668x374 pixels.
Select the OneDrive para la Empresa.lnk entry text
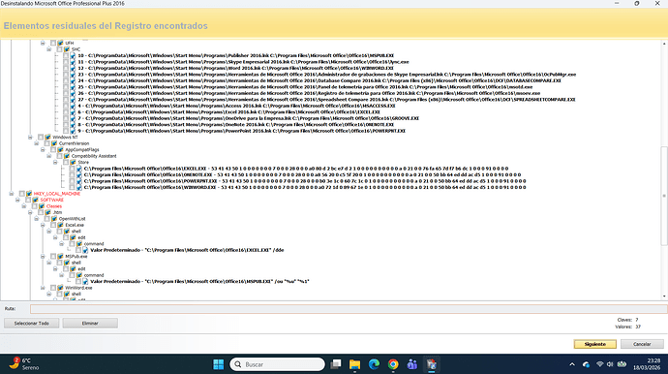tap(249, 118)
